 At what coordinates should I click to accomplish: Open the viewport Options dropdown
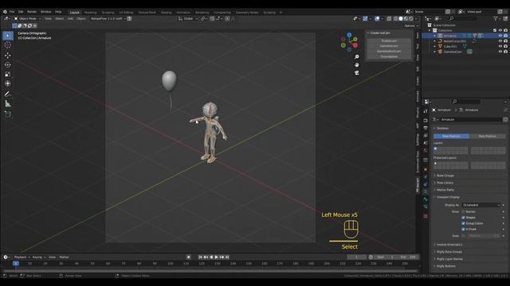click(411, 25)
